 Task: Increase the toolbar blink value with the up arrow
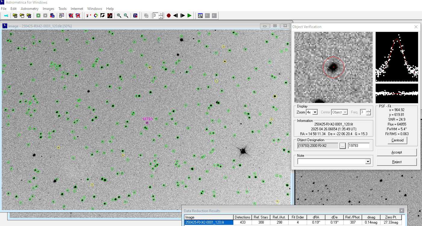[x=161, y=14]
